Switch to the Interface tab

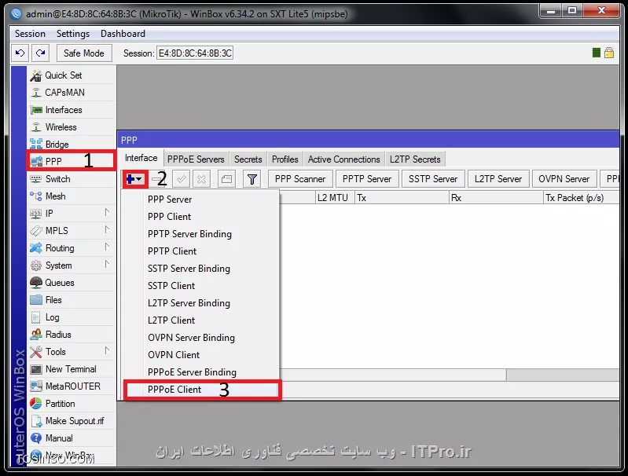click(141, 158)
